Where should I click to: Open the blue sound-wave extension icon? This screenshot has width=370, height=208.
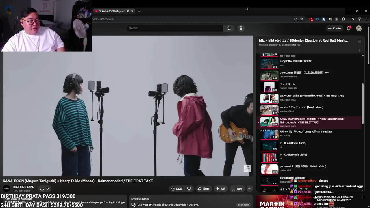[317, 19]
